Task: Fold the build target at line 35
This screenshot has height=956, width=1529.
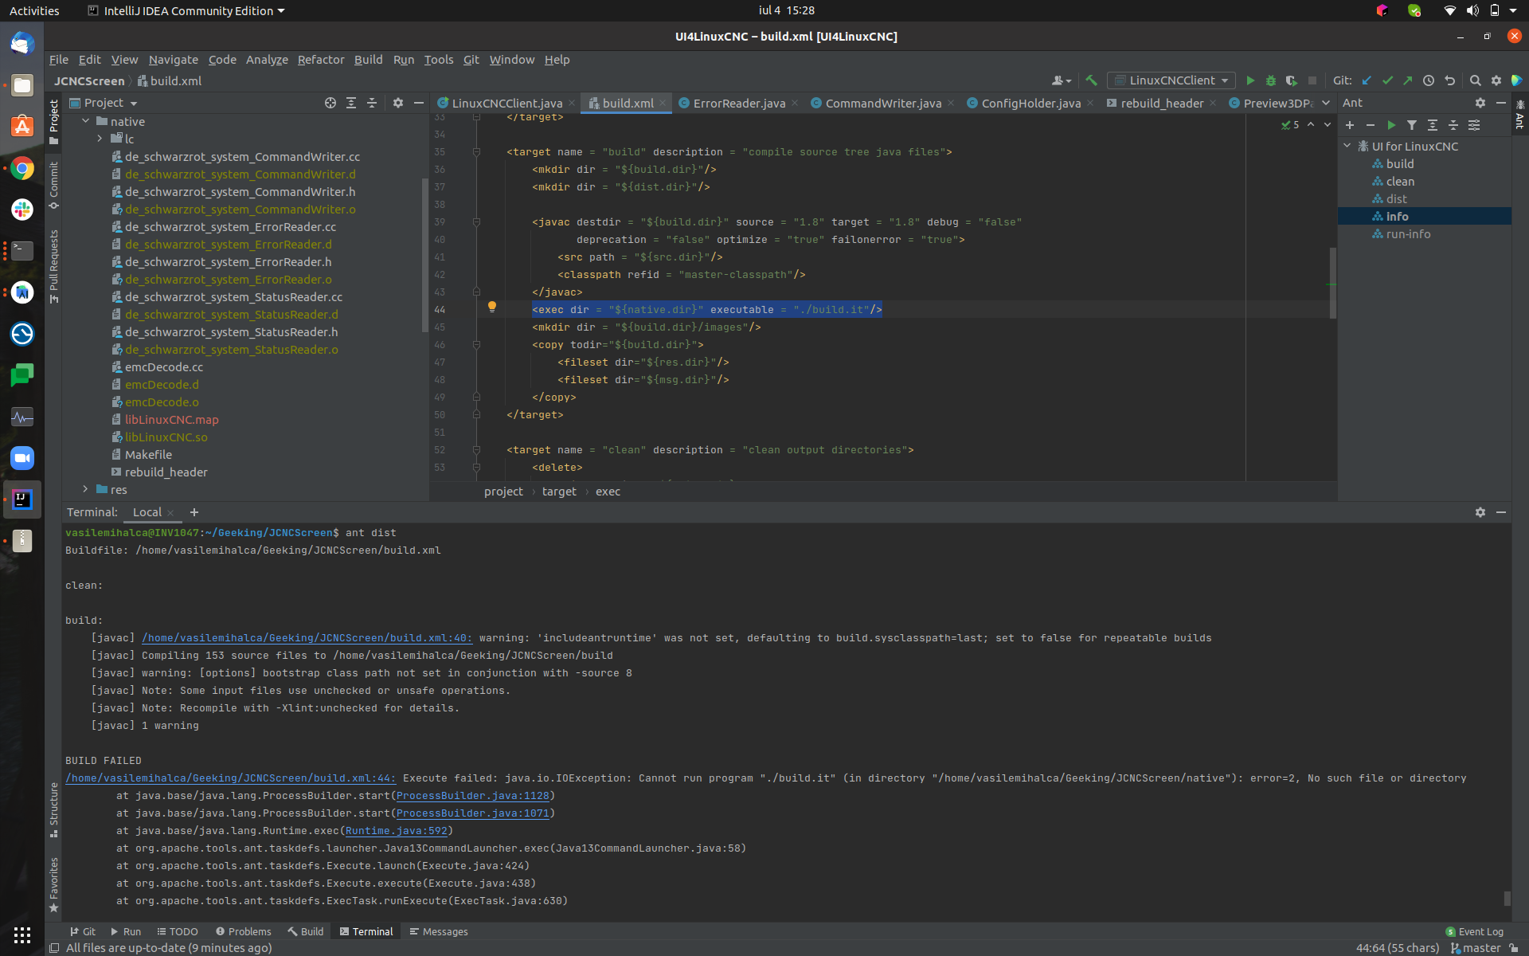Action: pos(476,151)
